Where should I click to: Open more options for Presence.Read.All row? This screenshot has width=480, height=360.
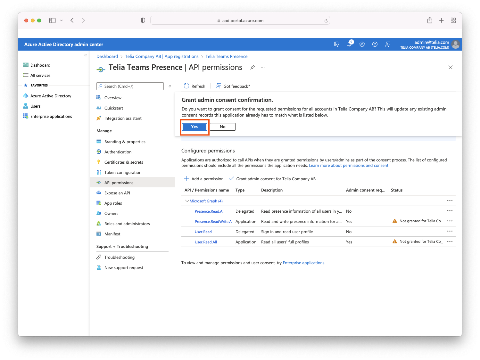point(450,211)
